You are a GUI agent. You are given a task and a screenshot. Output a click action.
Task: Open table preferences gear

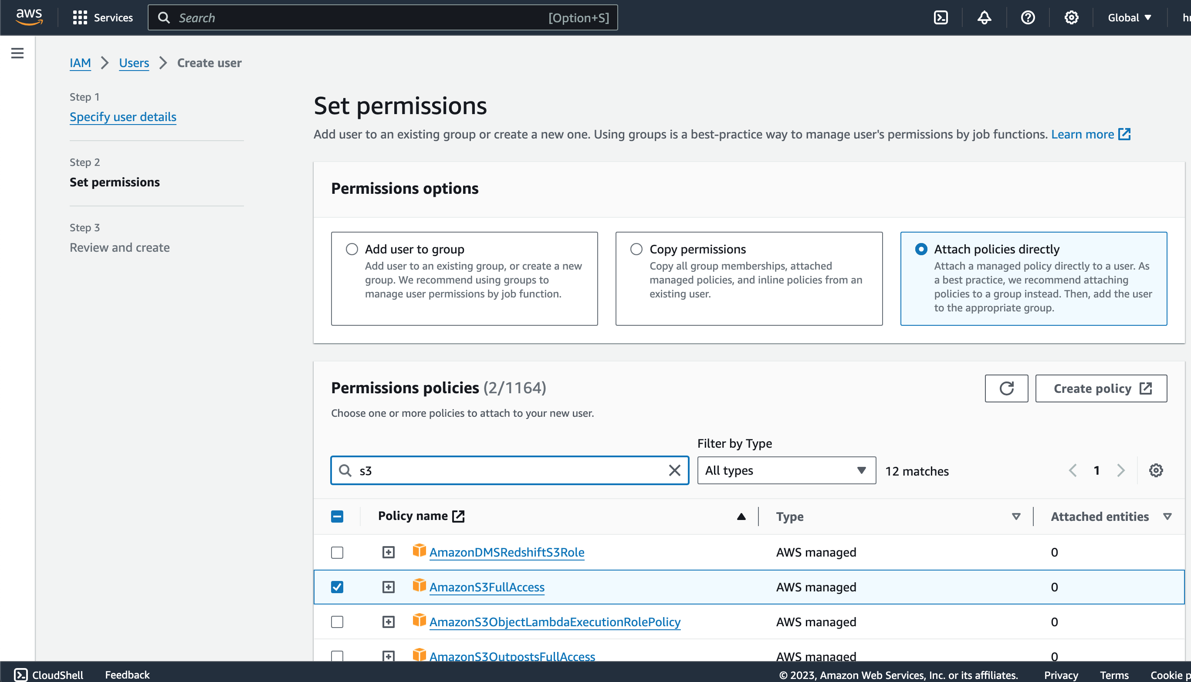click(1155, 470)
